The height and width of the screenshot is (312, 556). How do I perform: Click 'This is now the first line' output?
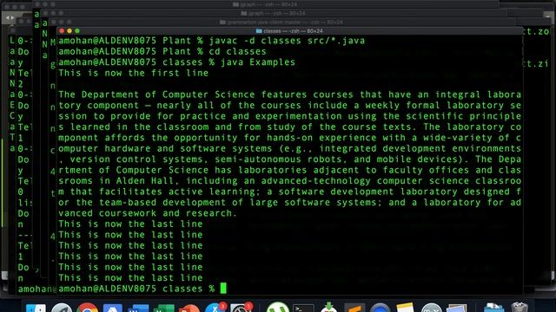[x=133, y=73]
